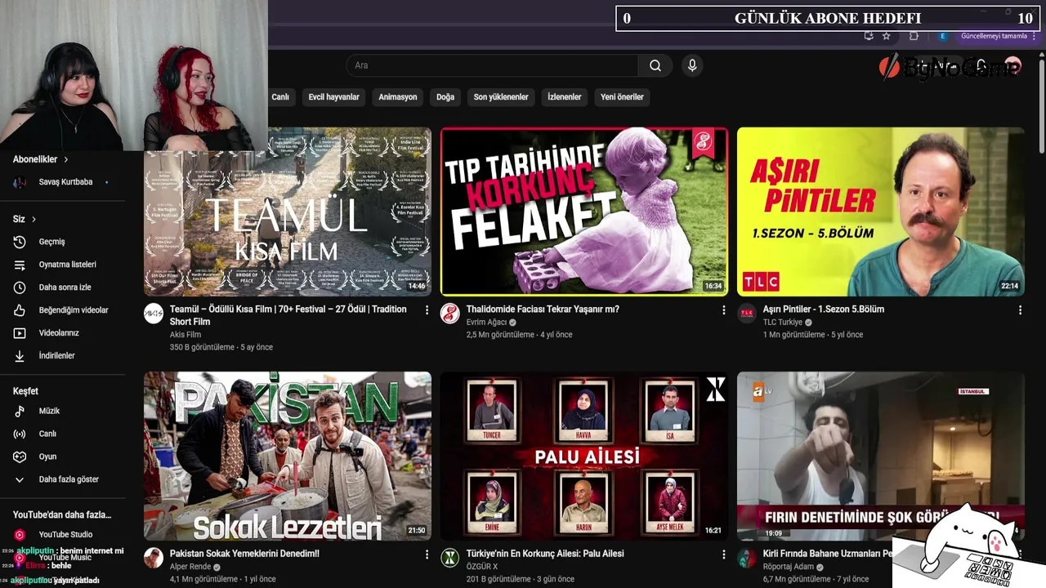Click '2,5 Mn görüntüleme' under Thalidomide

coord(501,335)
